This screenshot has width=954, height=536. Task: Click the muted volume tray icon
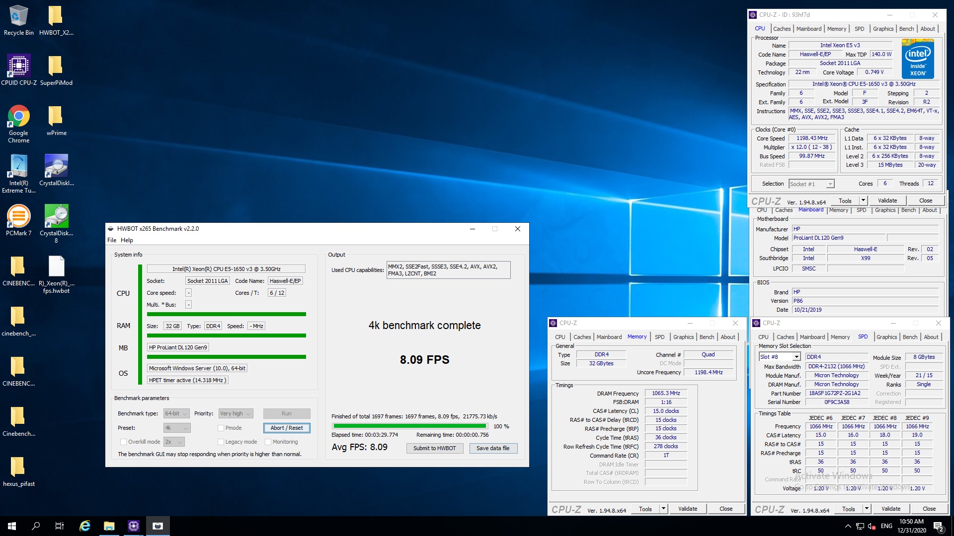pos(872,526)
